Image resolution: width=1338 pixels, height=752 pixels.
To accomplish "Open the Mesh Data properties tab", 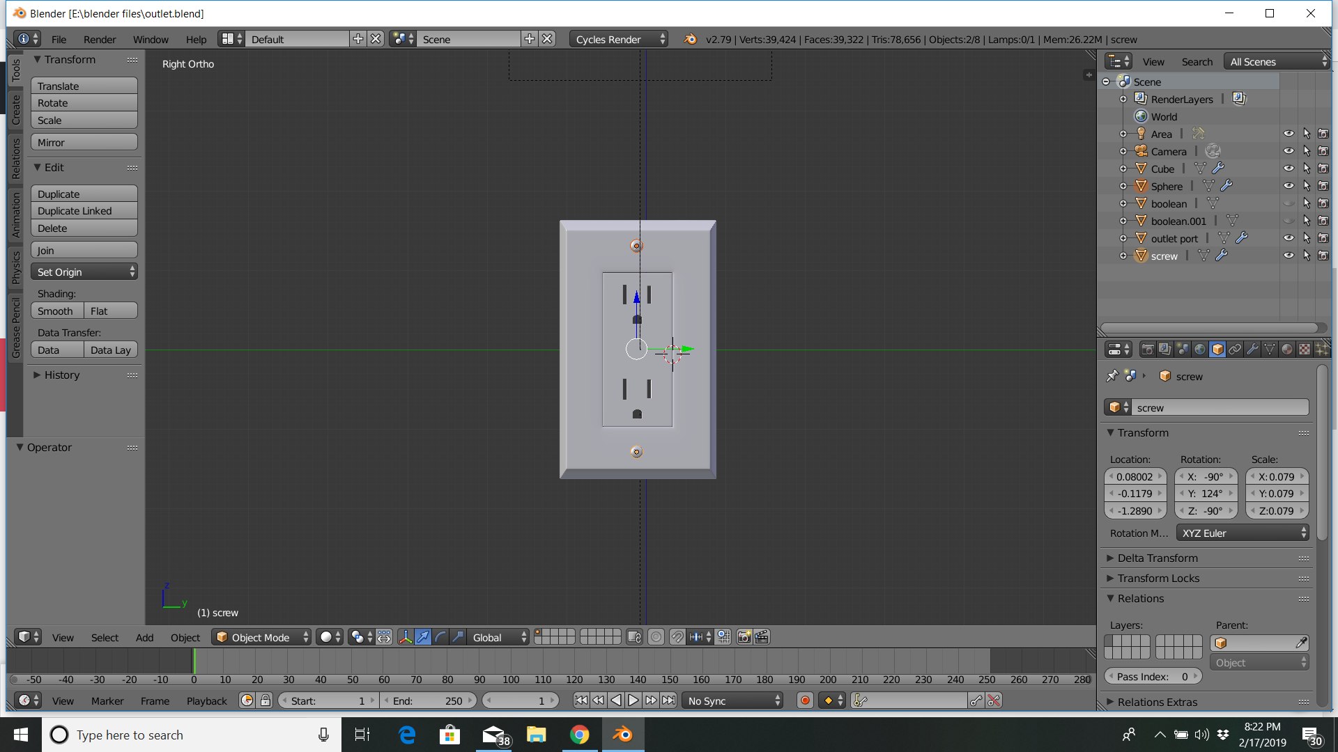I will [1270, 350].
